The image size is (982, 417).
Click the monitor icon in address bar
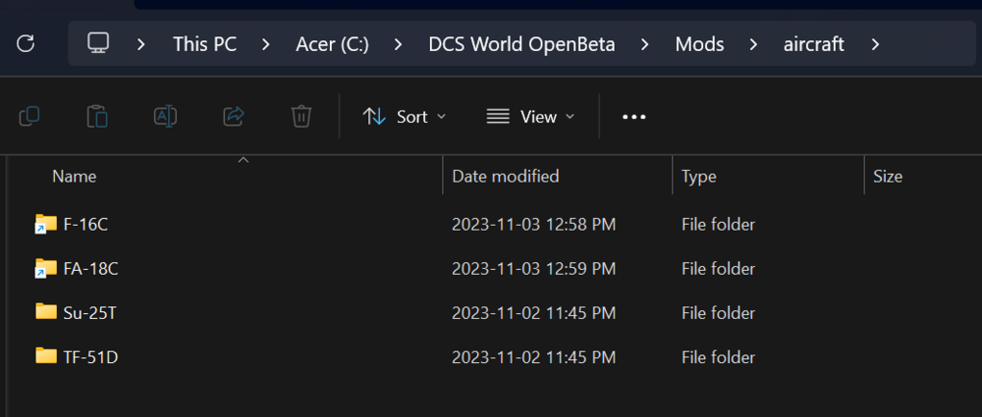[97, 44]
